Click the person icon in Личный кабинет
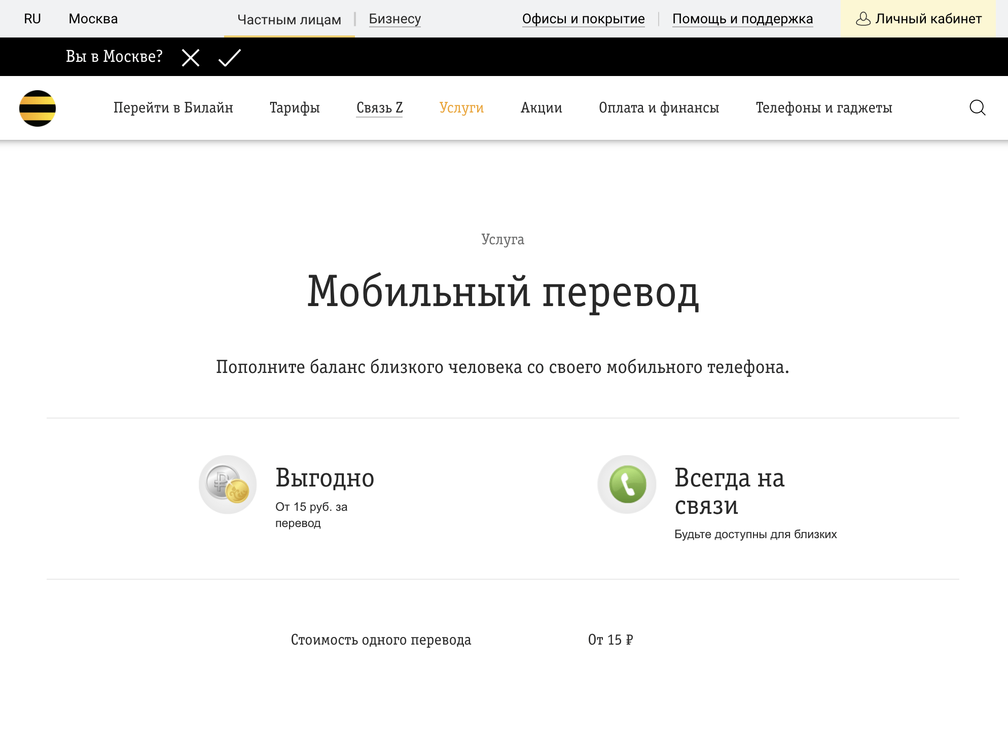Image resolution: width=1008 pixels, height=751 pixels. pos(864,19)
